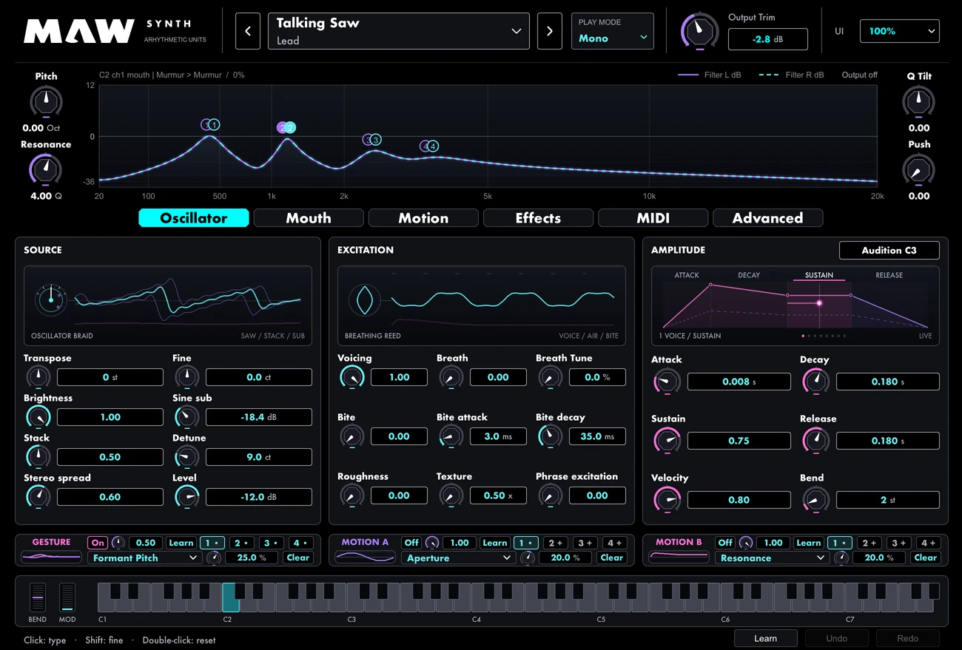Switch to the Effects tab
Viewport: 962px width, 650px height.
pos(538,218)
